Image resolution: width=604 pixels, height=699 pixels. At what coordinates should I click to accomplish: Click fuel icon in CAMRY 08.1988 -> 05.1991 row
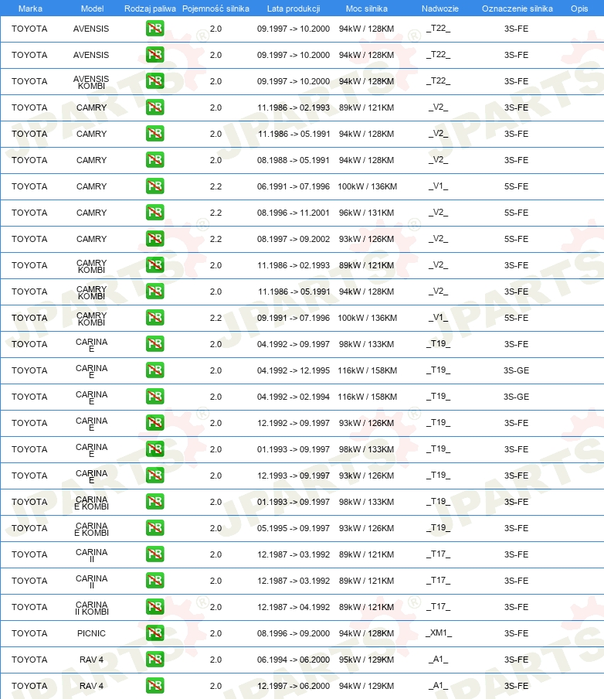155,160
